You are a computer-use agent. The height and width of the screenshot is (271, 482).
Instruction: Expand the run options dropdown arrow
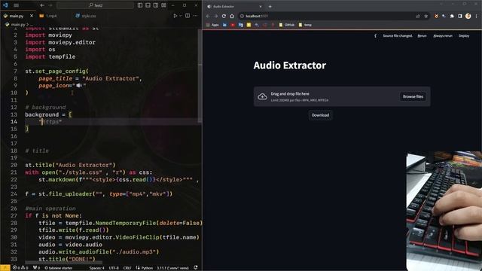coord(181,16)
